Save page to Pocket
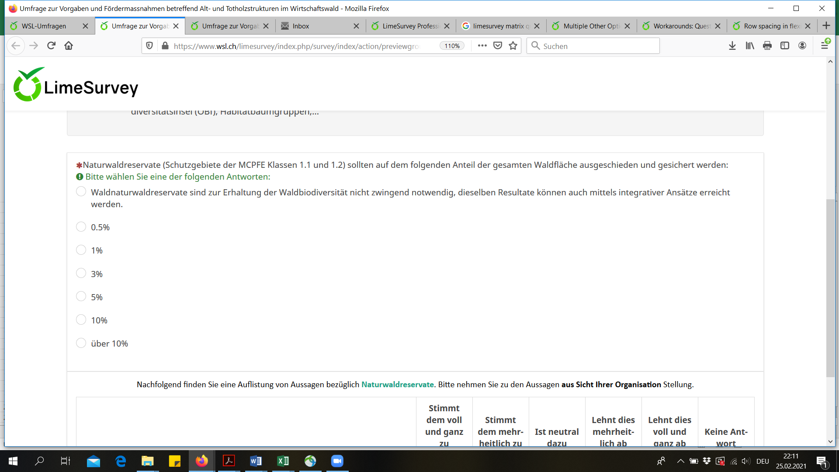Screen dimensions: 839x472 (x=498, y=46)
